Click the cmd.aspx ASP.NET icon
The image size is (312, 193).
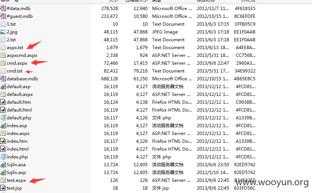[x=3, y=63]
